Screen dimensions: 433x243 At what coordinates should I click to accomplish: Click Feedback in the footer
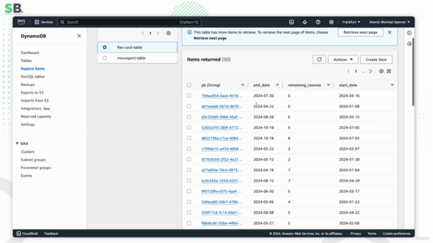click(x=51, y=234)
